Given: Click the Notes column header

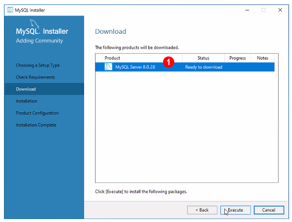Looking at the screenshot, I should coord(263,58).
